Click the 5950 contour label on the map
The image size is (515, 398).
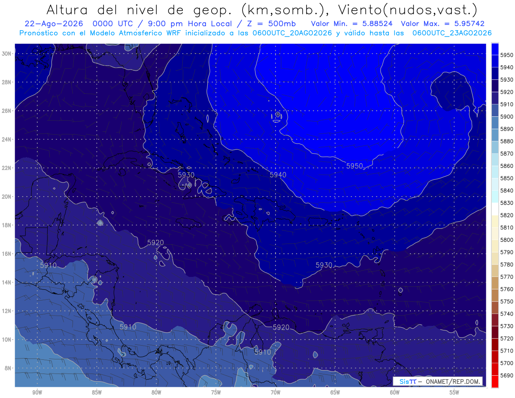[354, 166]
